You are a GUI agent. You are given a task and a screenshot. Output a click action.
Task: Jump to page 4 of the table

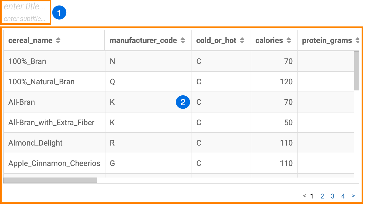[343, 196]
